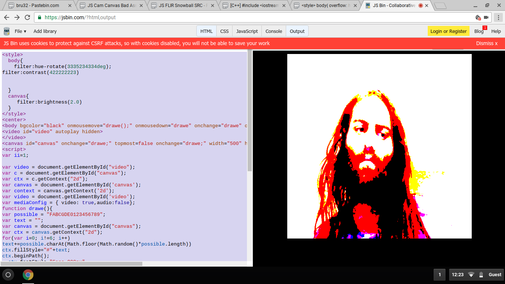Close the style body overflow tab

click(x=355, y=6)
